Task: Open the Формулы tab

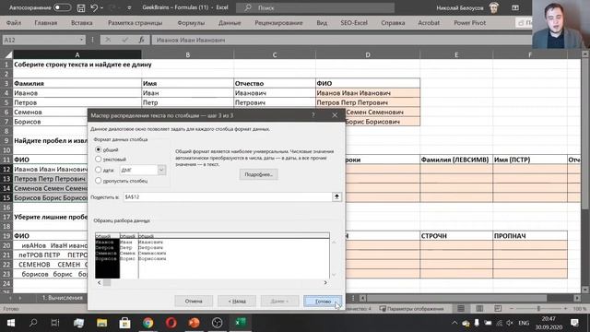Action: click(x=191, y=23)
